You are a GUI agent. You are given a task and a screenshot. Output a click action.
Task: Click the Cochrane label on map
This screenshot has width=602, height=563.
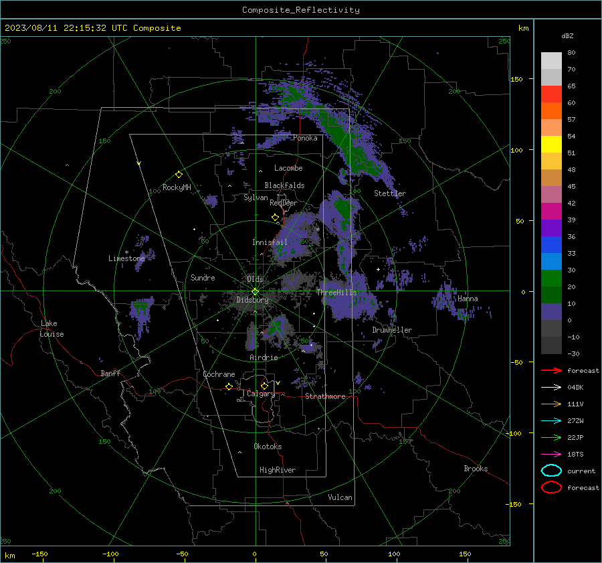click(219, 374)
